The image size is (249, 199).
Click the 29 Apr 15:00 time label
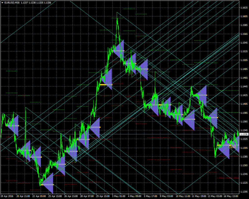(x=103, y=196)
